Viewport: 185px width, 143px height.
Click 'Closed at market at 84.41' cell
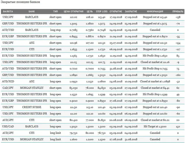[x=155, y=88]
